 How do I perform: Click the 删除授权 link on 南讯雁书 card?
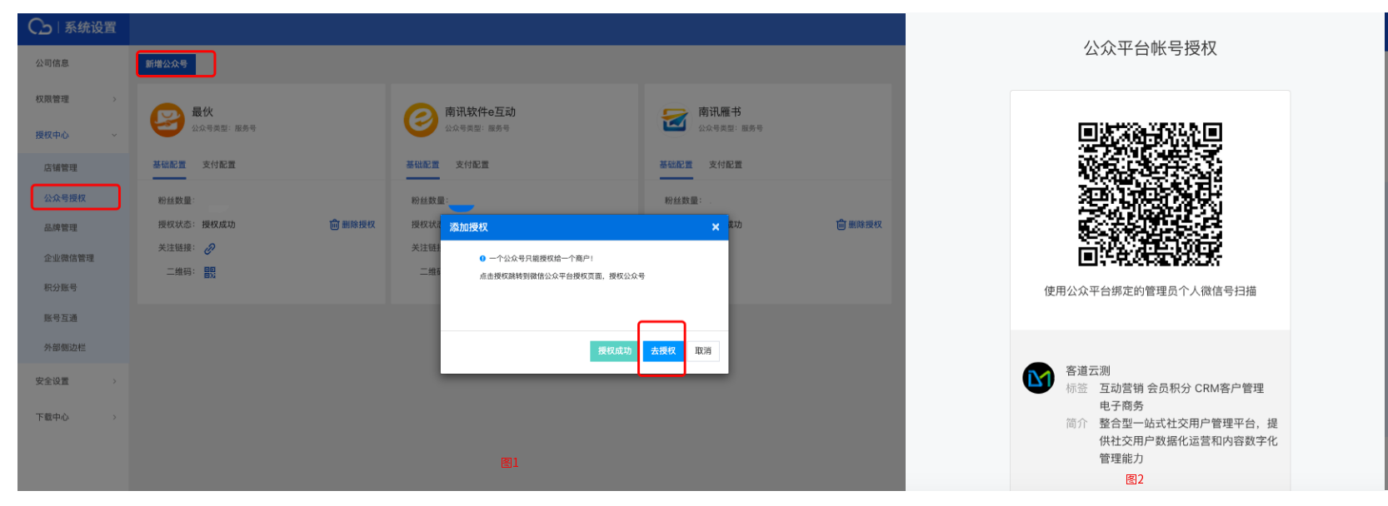tap(865, 225)
